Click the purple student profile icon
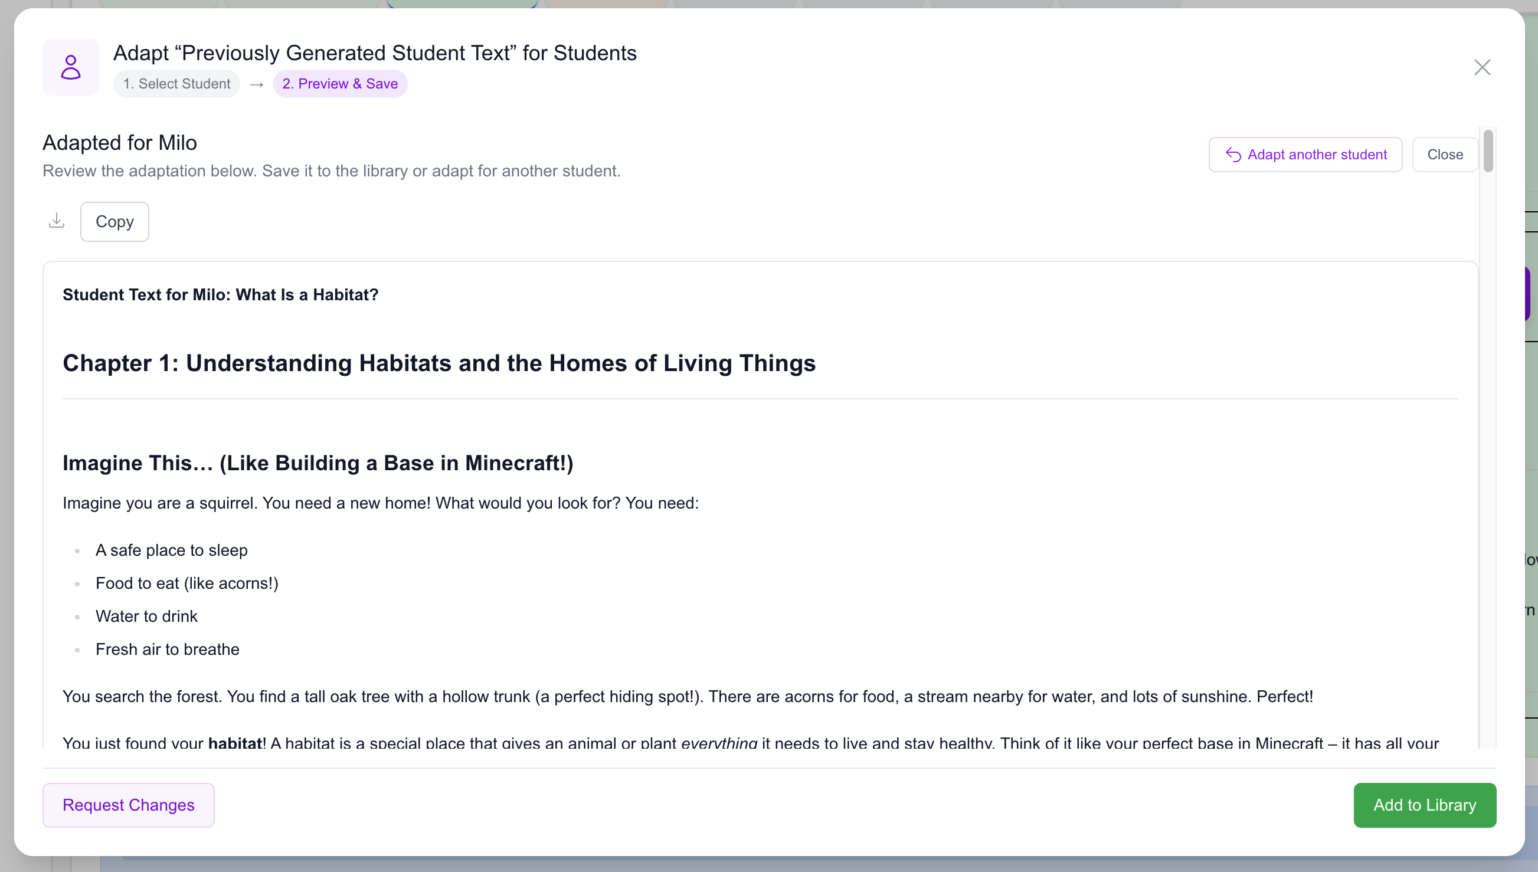 click(71, 67)
